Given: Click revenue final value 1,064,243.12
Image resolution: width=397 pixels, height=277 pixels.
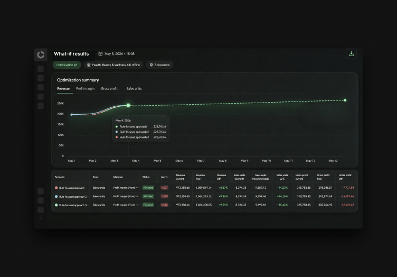Looking at the screenshot, I should [x=204, y=197].
